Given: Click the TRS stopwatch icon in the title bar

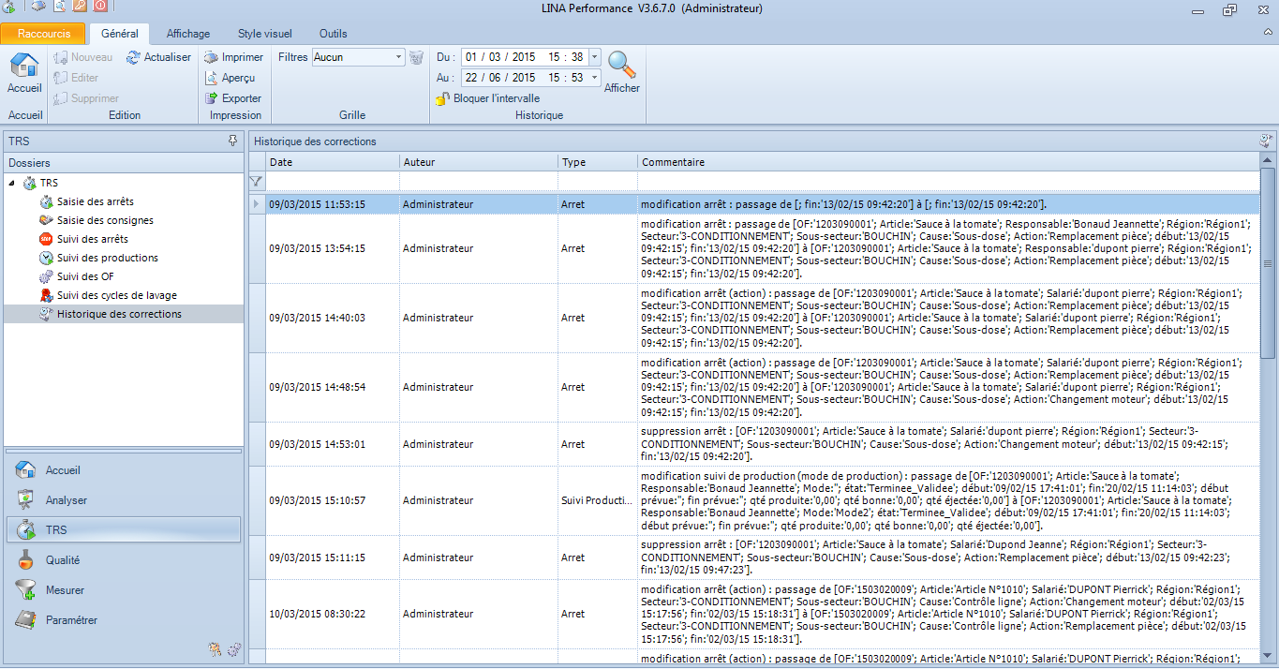Looking at the screenshot, I should [8, 7].
